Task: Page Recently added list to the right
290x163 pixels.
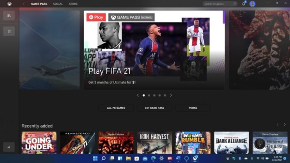Action: (285, 125)
